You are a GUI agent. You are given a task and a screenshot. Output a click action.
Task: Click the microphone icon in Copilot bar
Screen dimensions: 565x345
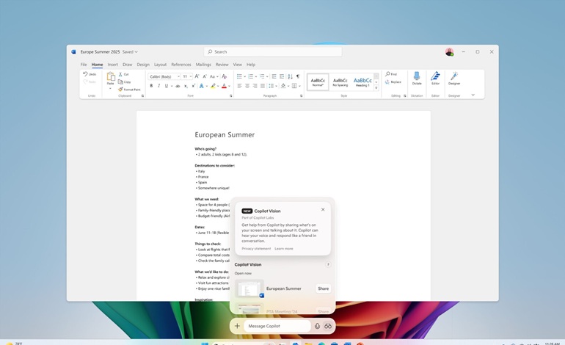coord(317,326)
